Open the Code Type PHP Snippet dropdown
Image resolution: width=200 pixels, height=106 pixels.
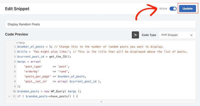click(177, 35)
